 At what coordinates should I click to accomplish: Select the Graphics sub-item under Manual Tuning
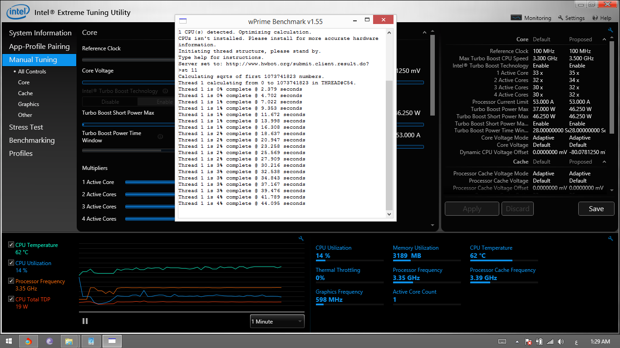point(29,104)
